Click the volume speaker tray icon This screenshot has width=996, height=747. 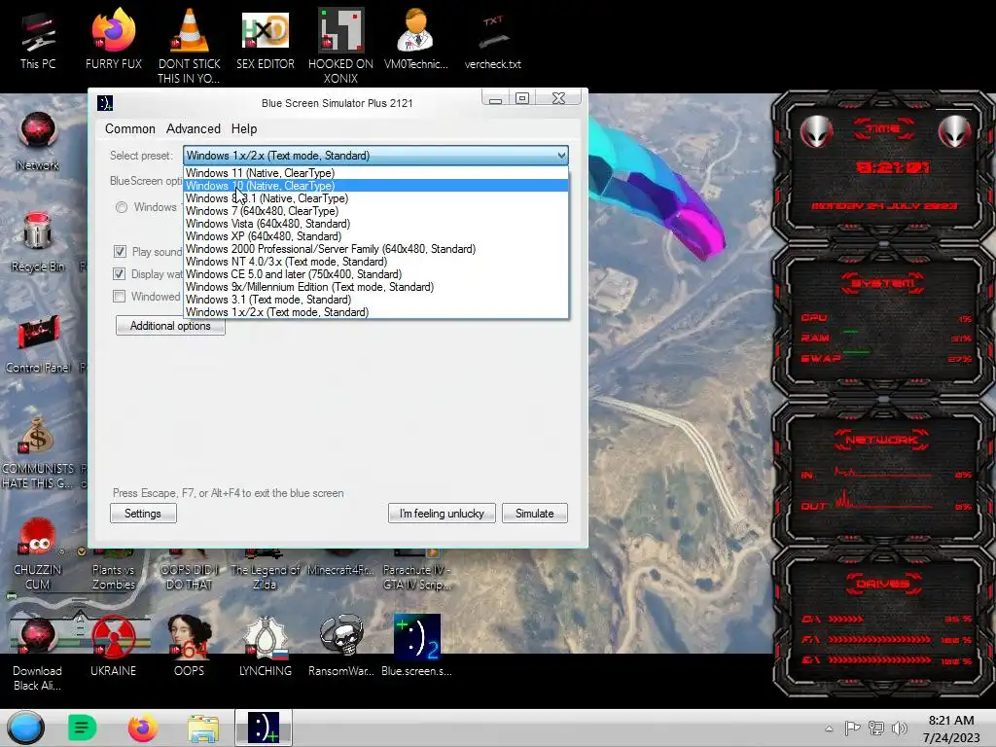(x=899, y=729)
